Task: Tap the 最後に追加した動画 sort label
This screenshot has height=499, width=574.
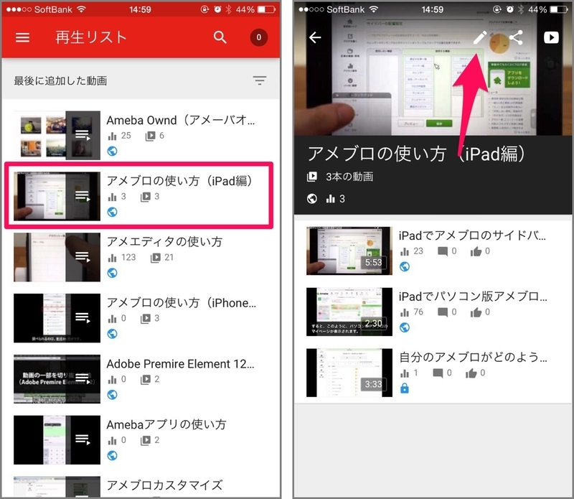Action: pos(60,80)
